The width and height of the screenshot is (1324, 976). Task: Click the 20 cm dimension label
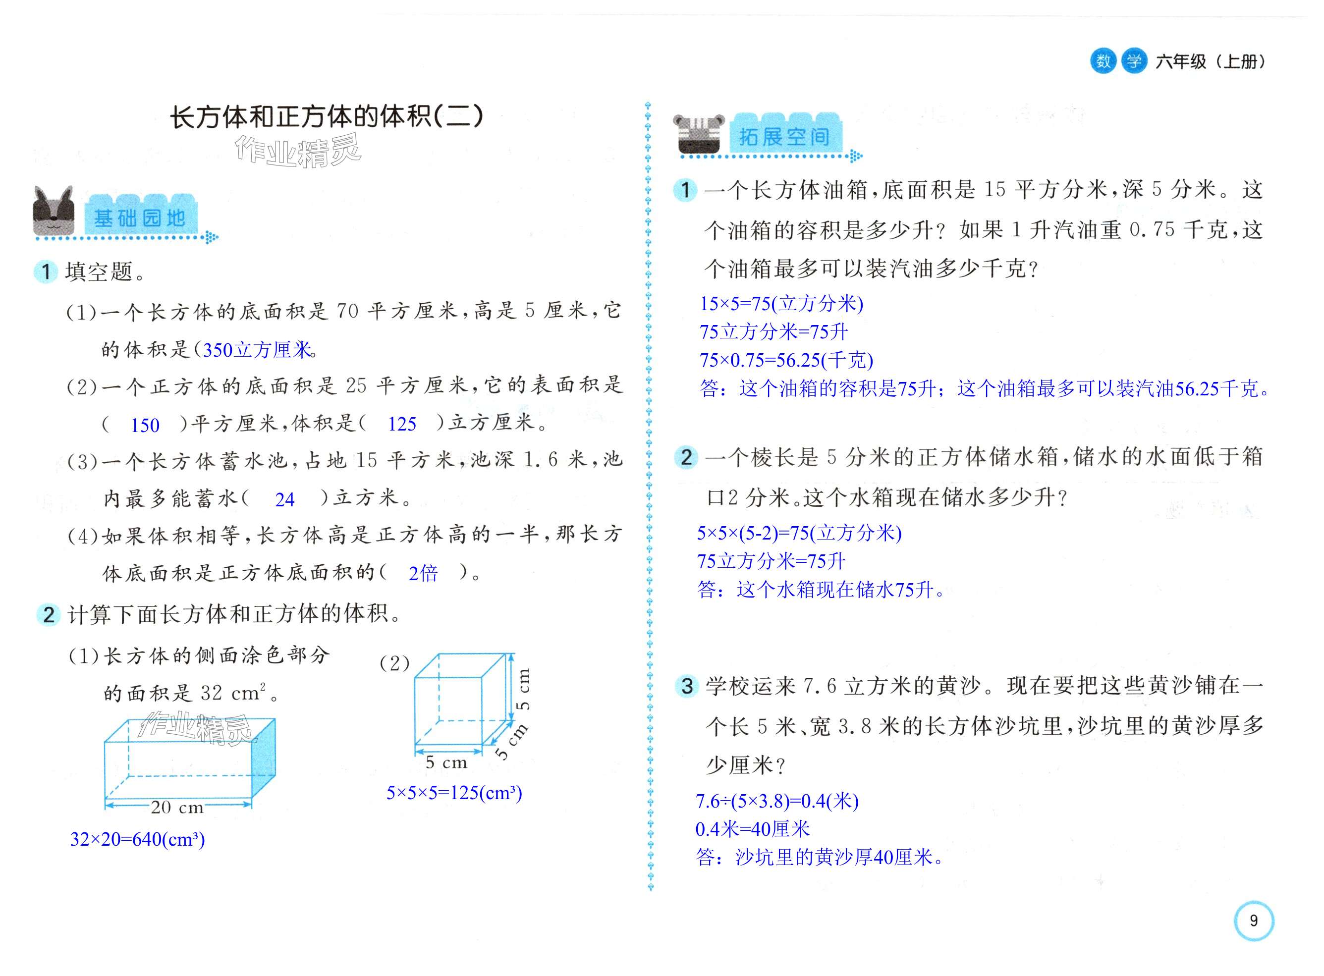[x=177, y=807]
